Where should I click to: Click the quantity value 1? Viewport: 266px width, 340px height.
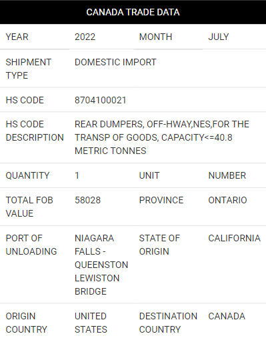(77, 175)
